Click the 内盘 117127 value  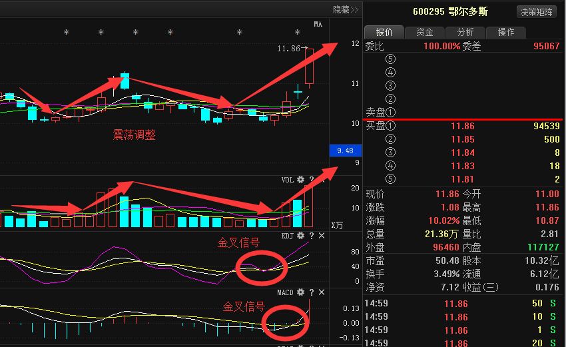pyautogui.click(x=543, y=247)
